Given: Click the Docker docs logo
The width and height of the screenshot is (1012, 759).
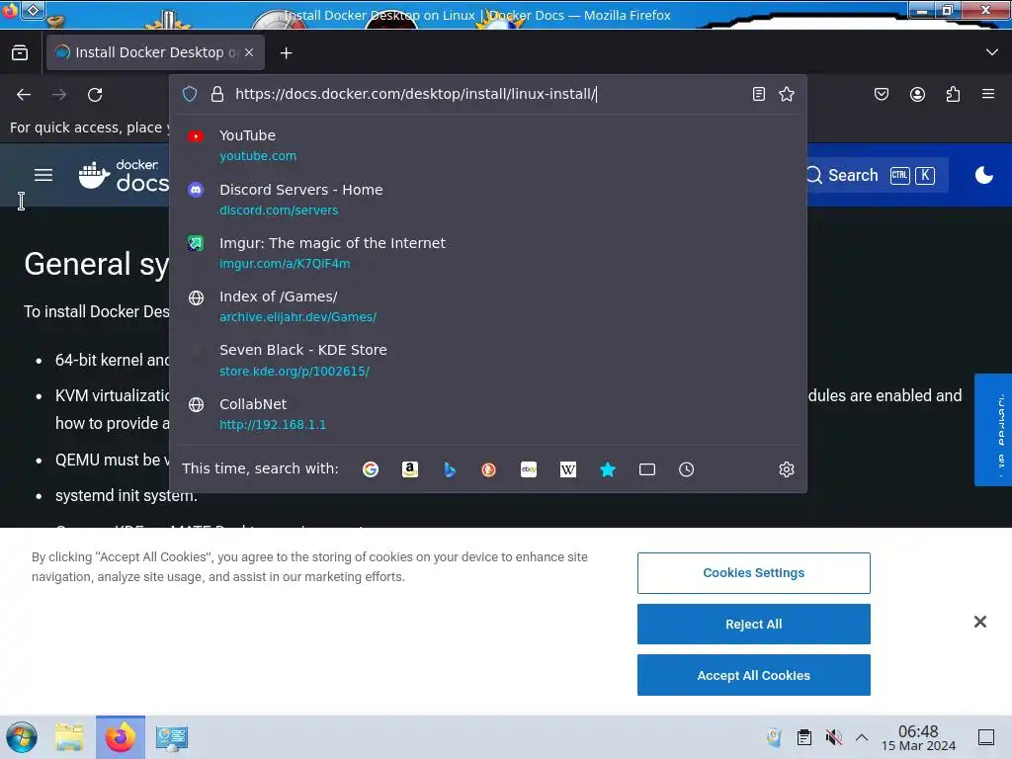Looking at the screenshot, I should (x=124, y=175).
